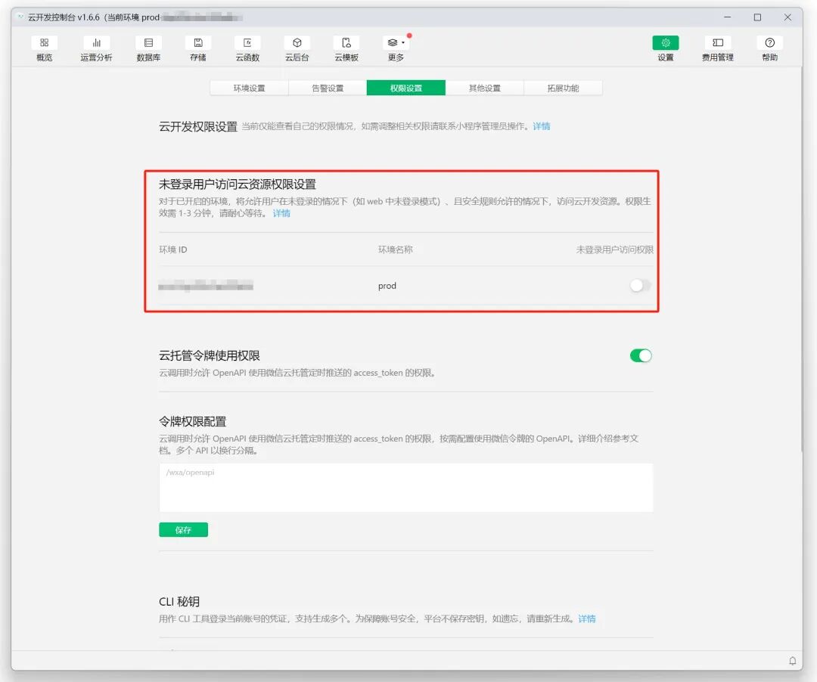817x682 pixels.
Task: Open 详情 link in 未登录用户 section
Action: 281,213
